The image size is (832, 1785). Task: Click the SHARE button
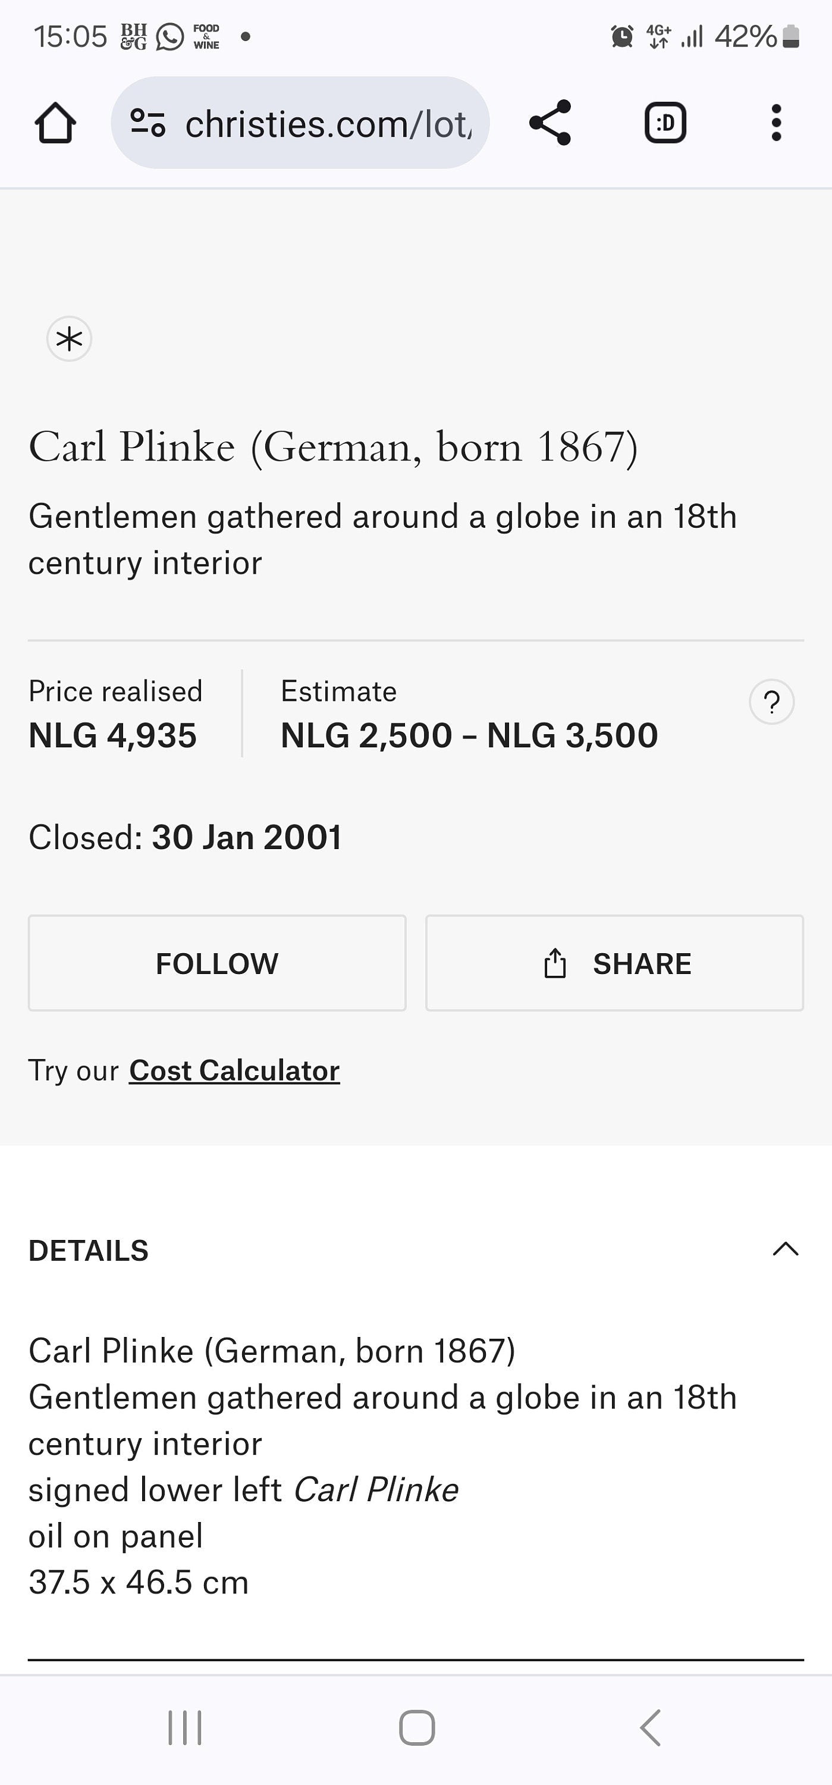pos(614,963)
